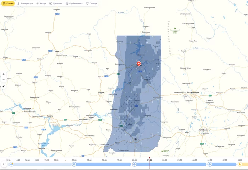This screenshot has width=248, height=170.
Task: Click the Кирово-Чепецк town label
Action: point(62,55)
